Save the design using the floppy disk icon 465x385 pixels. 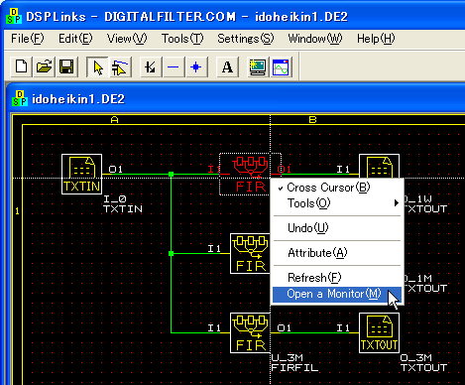pyautogui.click(x=66, y=66)
